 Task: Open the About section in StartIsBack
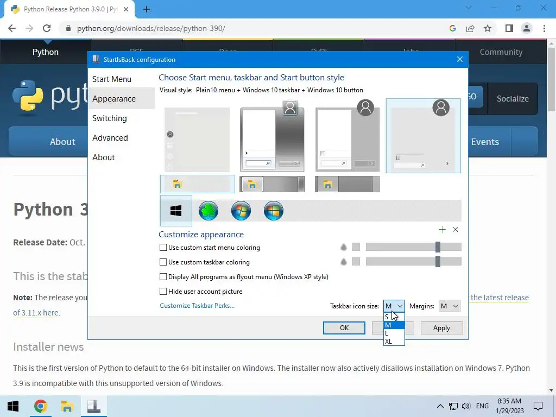(121, 157)
